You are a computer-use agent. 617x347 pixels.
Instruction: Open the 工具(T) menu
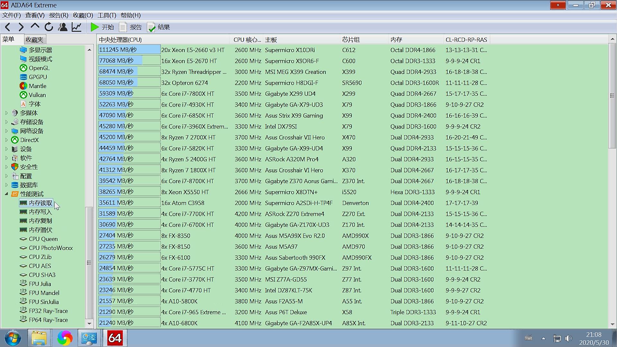(107, 15)
